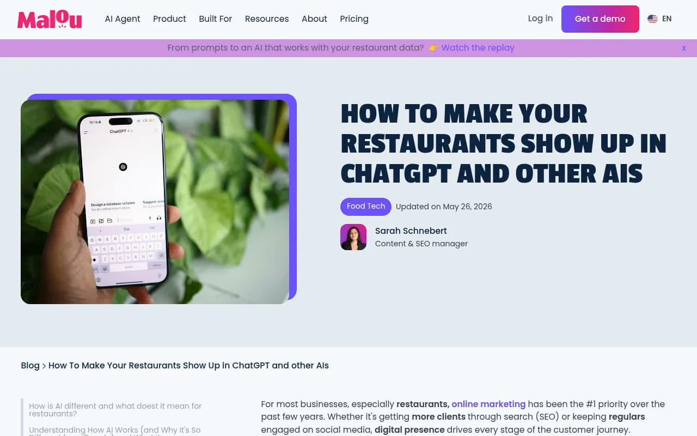Follow the Watch the replay link

coord(478,48)
